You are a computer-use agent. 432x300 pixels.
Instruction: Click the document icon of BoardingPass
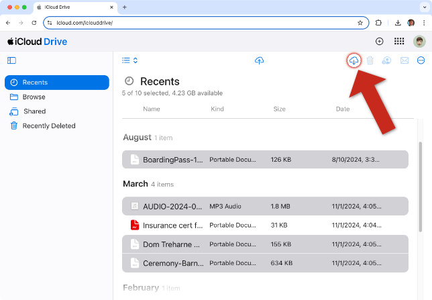[x=135, y=159]
